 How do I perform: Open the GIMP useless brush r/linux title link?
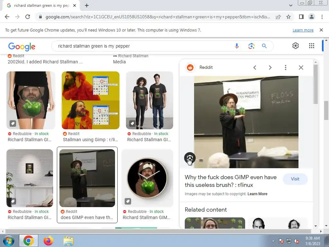point(230,181)
